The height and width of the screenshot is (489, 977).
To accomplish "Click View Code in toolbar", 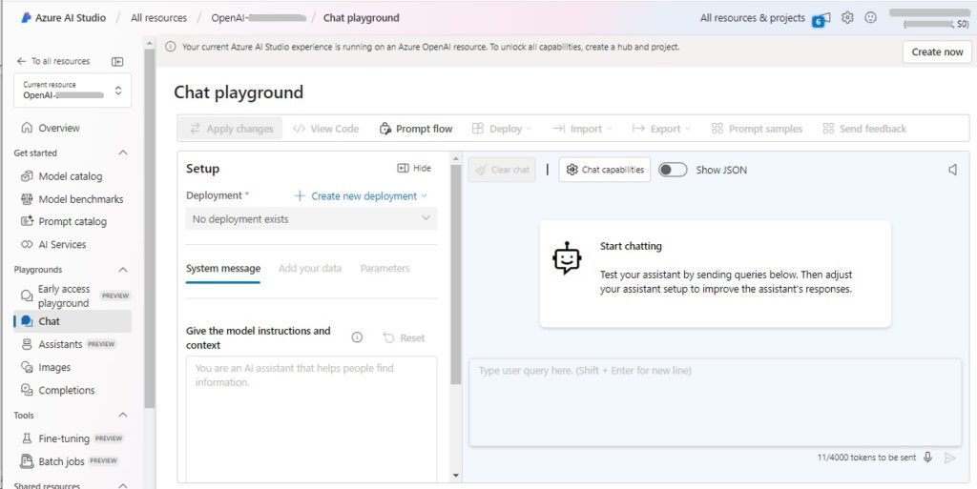I will (326, 129).
